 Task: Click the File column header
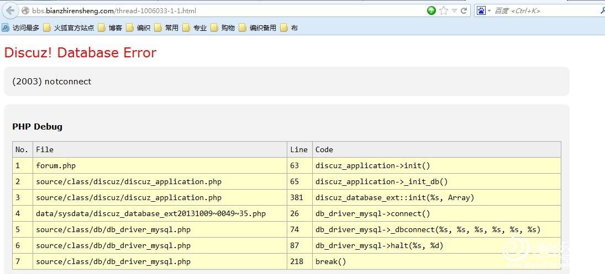(160, 149)
